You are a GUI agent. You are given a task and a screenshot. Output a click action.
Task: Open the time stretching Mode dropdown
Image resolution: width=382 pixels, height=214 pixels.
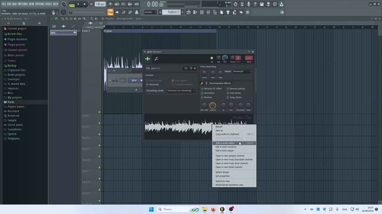click(x=242, y=71)
